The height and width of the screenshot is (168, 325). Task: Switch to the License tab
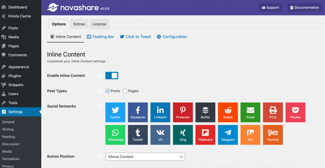tap(99, 24)
